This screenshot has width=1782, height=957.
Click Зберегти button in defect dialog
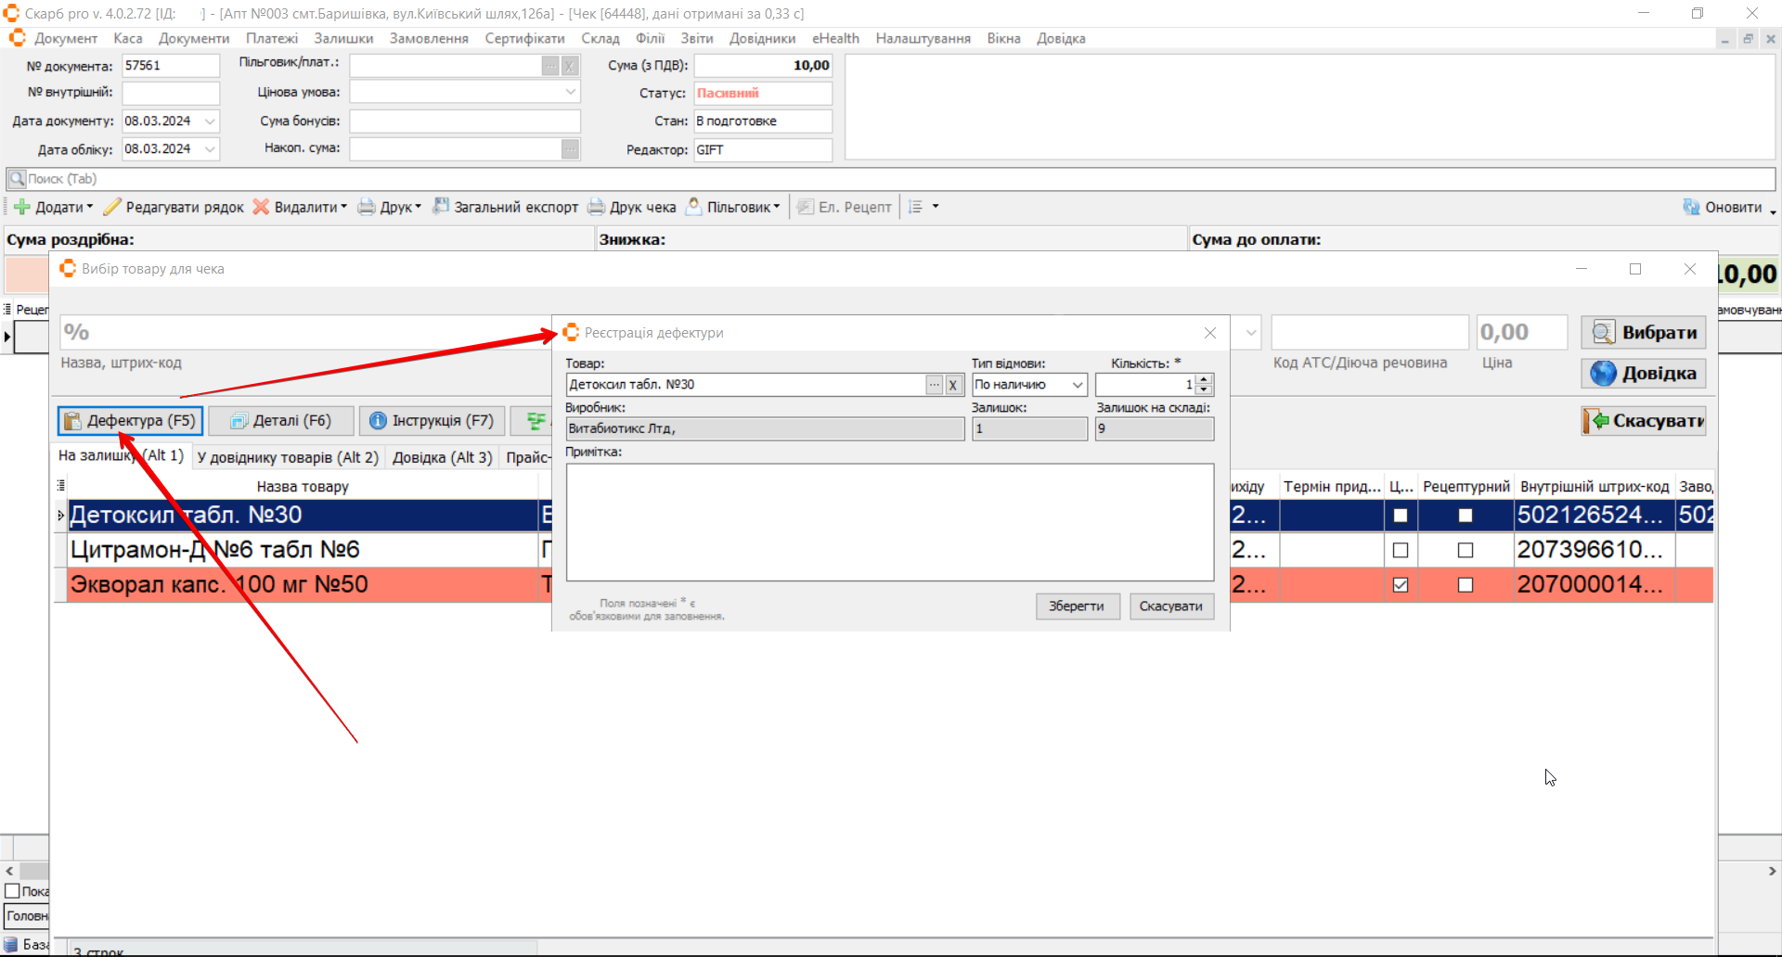click(x=1077, y=606)
